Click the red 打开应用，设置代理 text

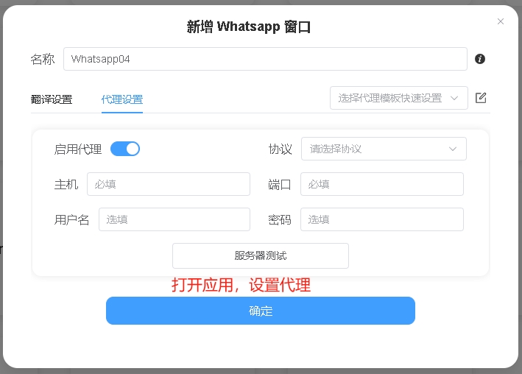[241, 285]
